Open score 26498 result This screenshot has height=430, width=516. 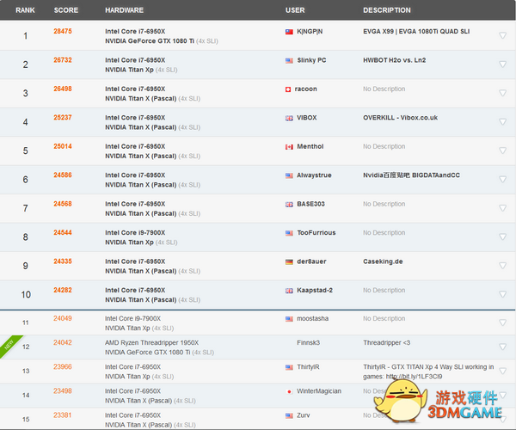pos(63,89)
